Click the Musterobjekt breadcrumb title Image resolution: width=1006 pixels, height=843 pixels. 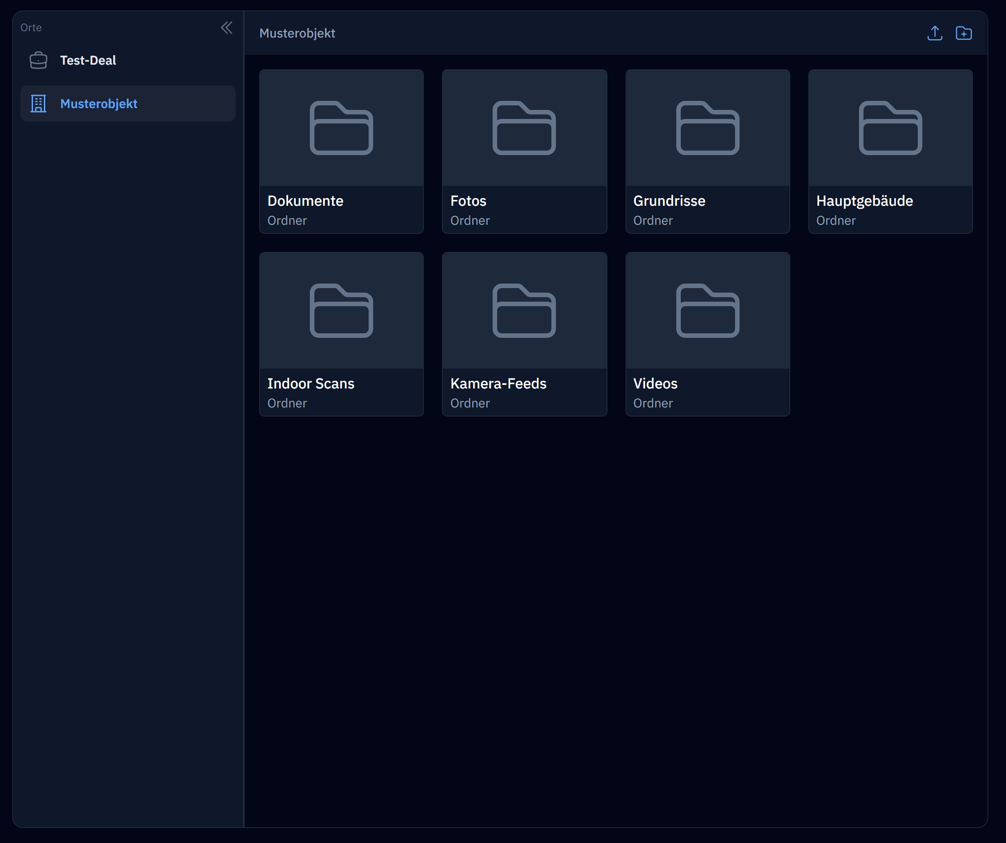point(297,33)
